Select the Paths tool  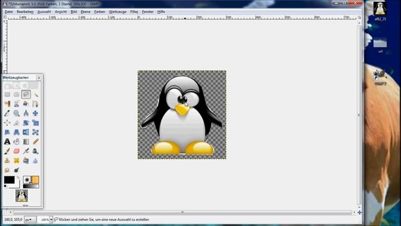tap(36, 104)
